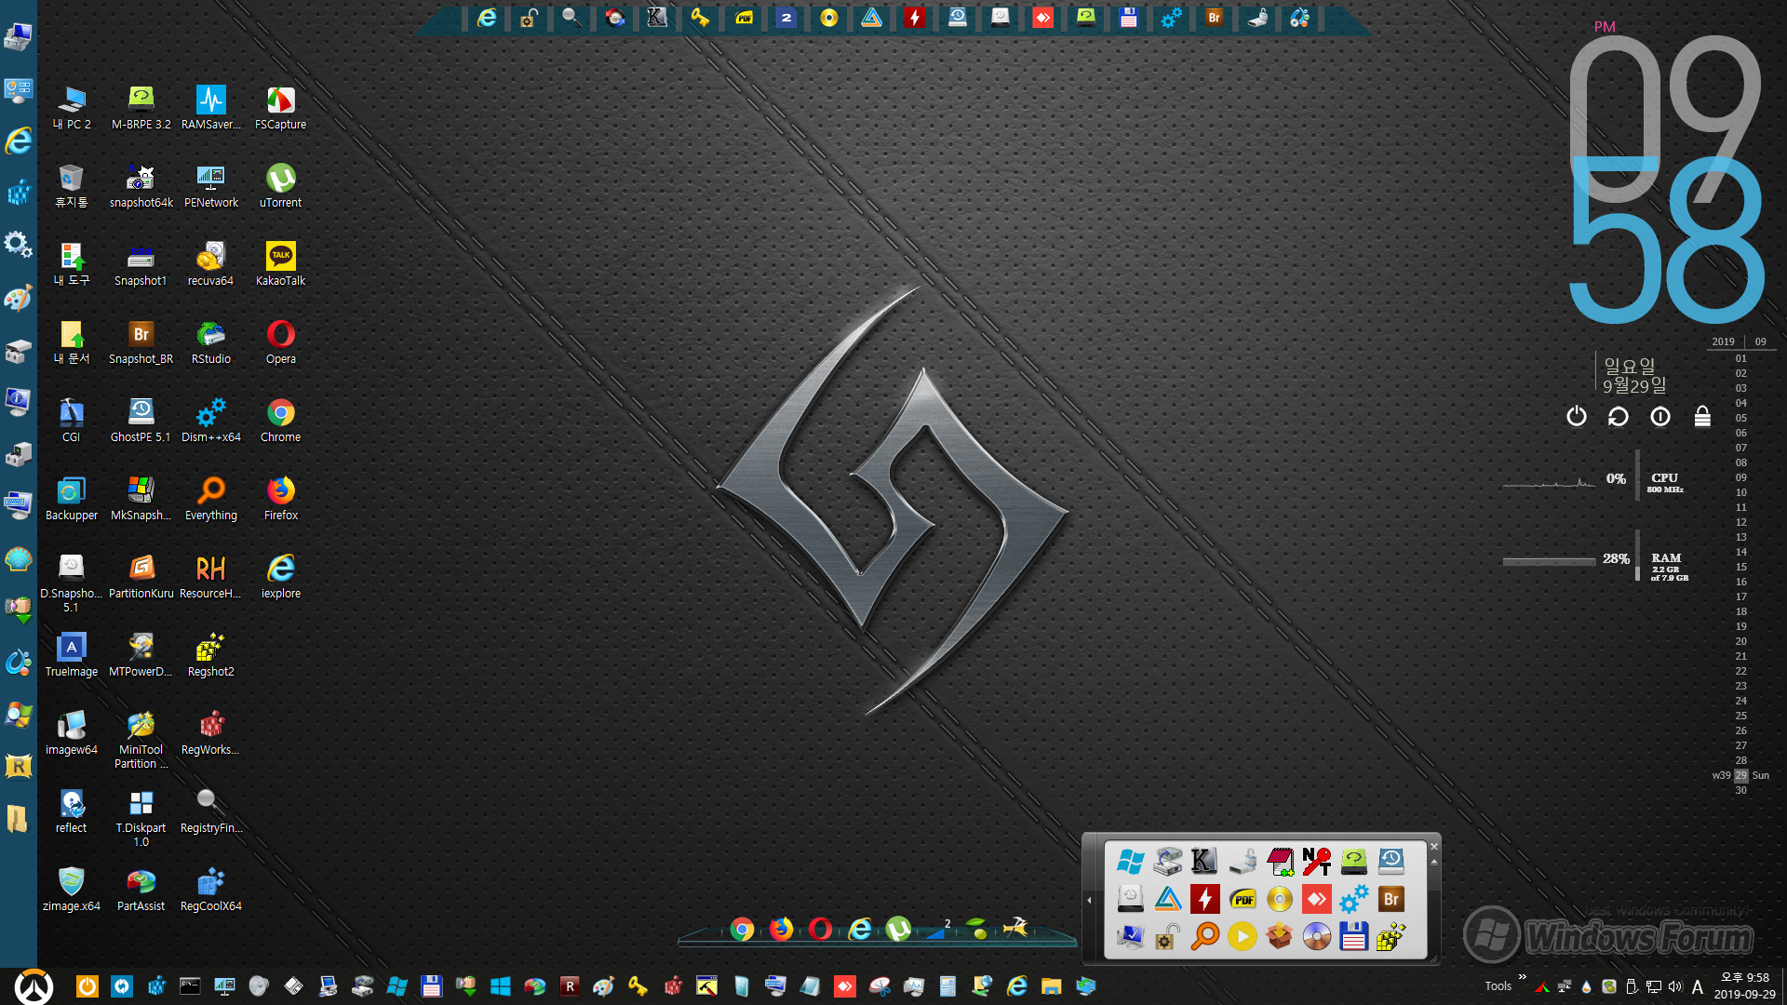Screen dimensions: 1787x1005
Task: Open the PDF icon in launcher panel
Action: 1243,899
